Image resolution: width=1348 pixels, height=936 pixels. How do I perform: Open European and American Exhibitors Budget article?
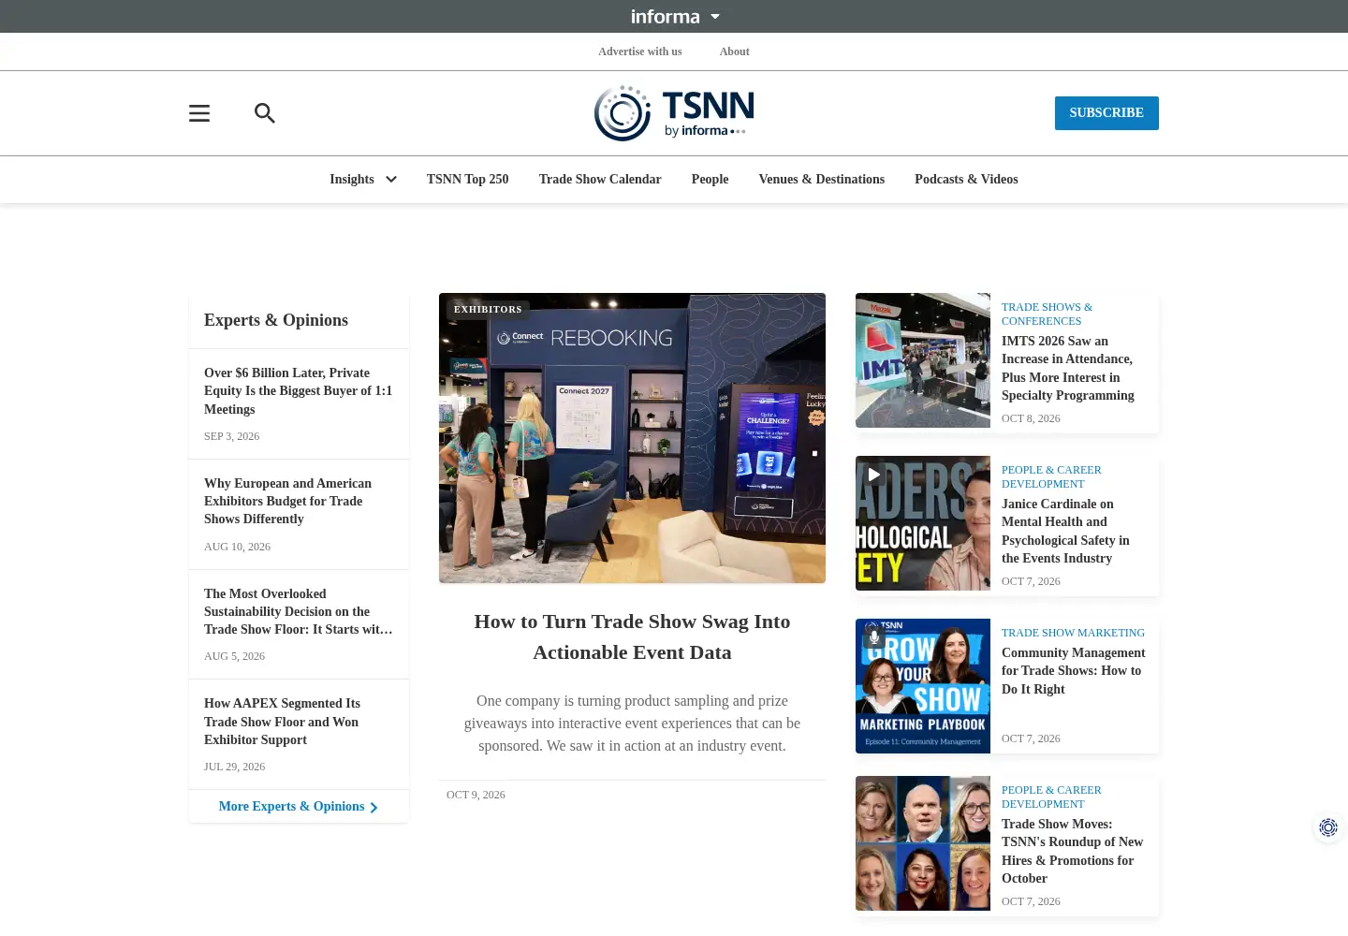tap(288, 502)
